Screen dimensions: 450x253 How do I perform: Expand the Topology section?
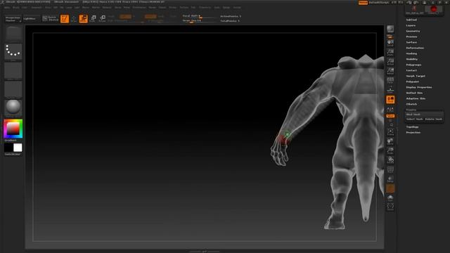(412, 126)
